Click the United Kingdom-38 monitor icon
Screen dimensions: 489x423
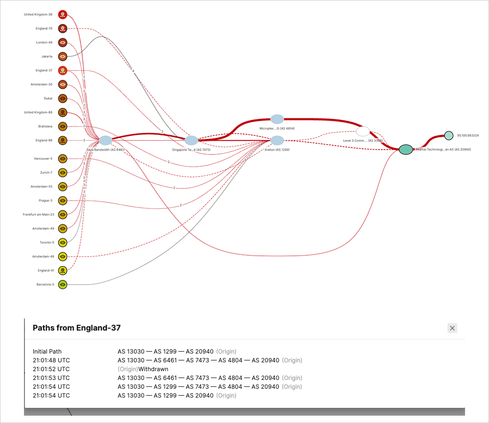coord(63,15)
